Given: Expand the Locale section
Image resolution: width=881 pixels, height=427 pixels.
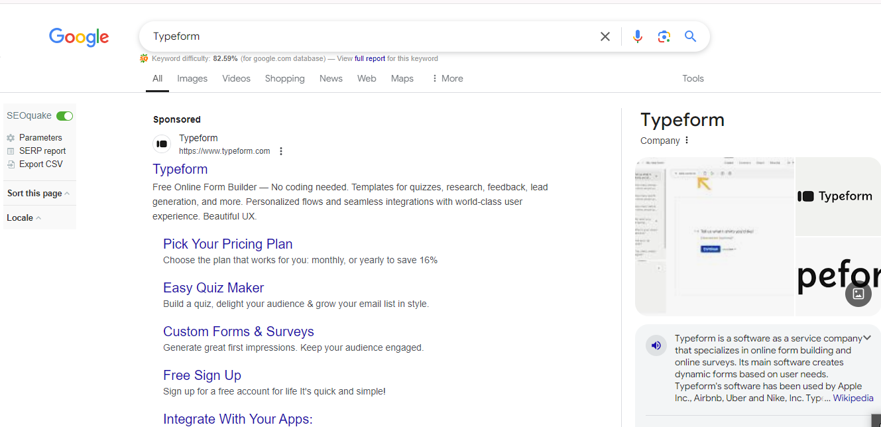Looking at the screenshot, I should 24,217.
